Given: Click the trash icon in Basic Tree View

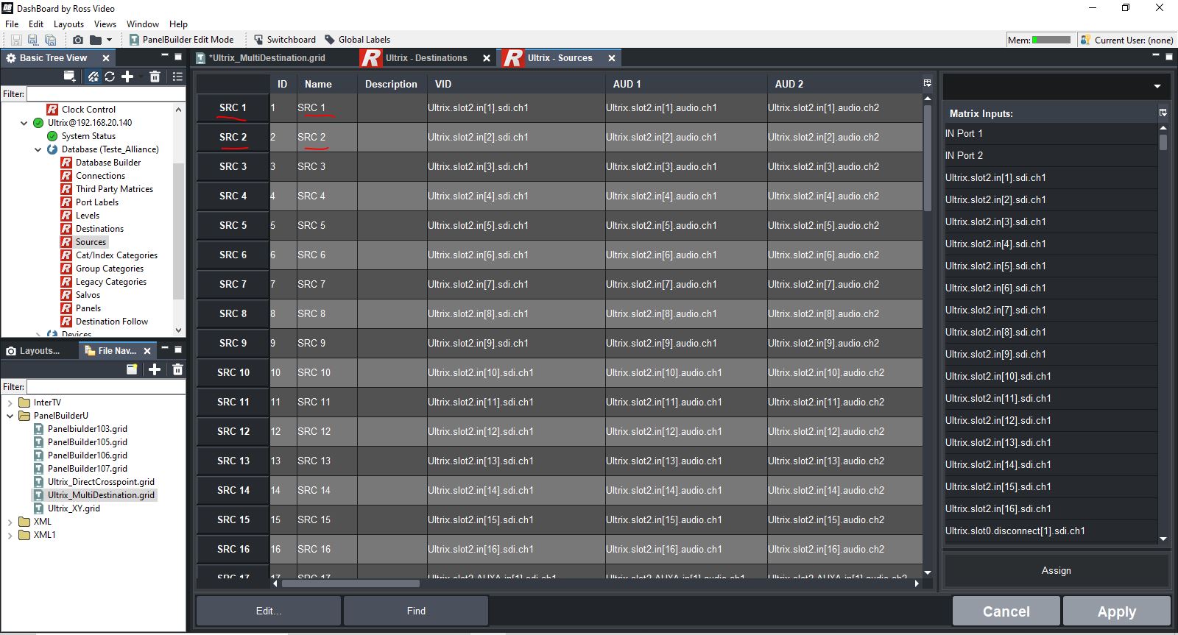Looking at the screenshot, I should [x=155, y=76].
